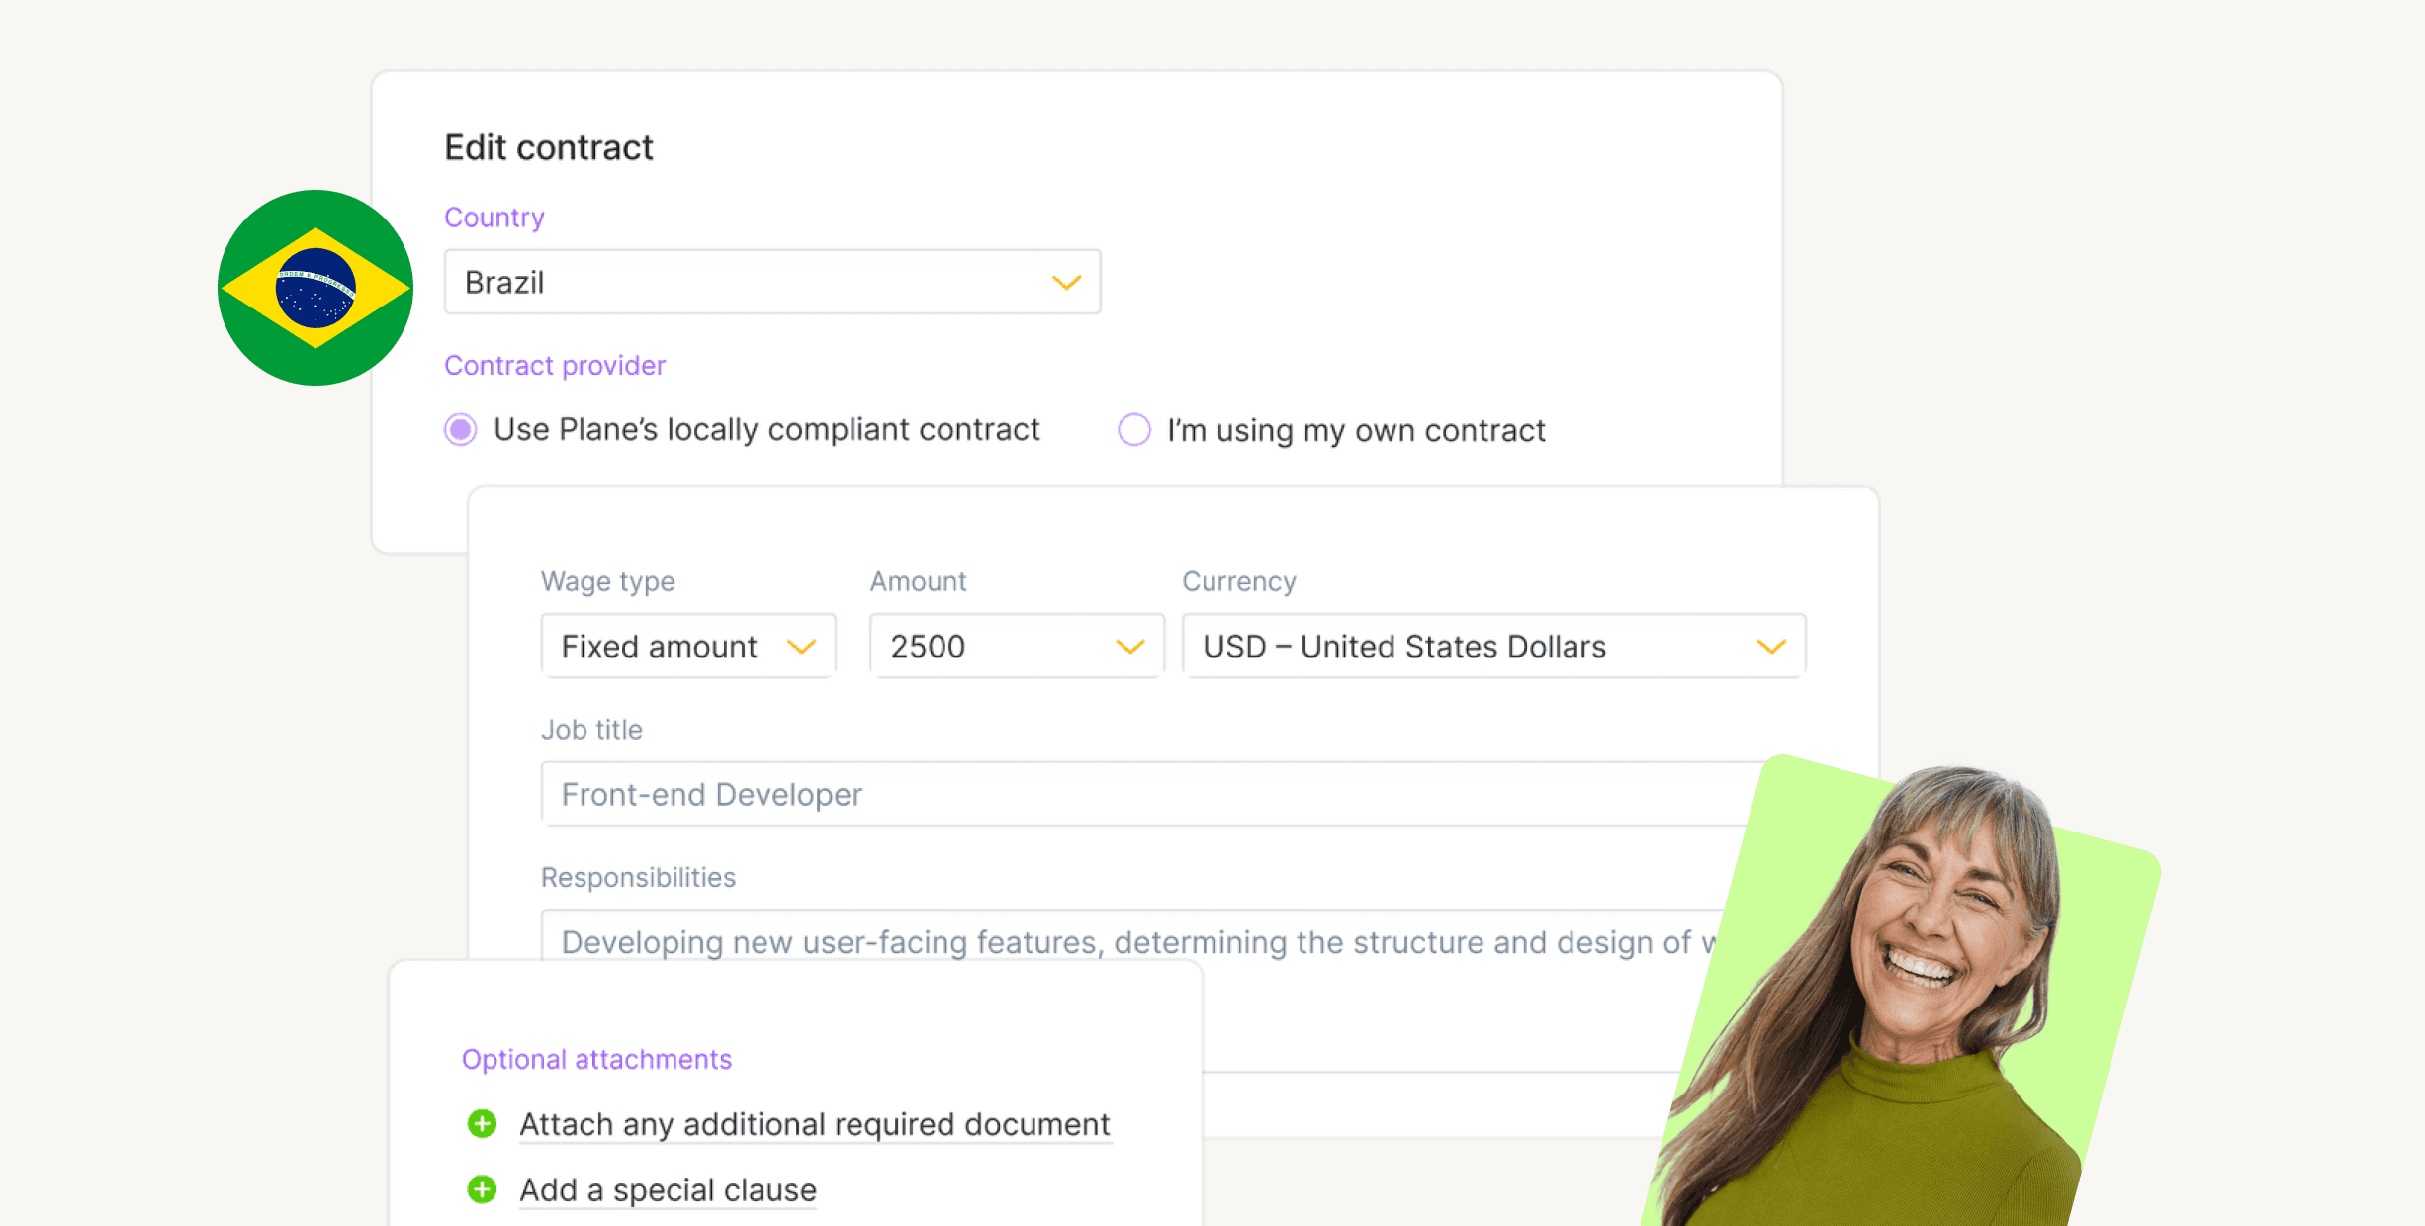The height and width of the screenshot is (1226, 2425).
Task: Click the green plus icon beside attach document
Action: [482, 1124]
